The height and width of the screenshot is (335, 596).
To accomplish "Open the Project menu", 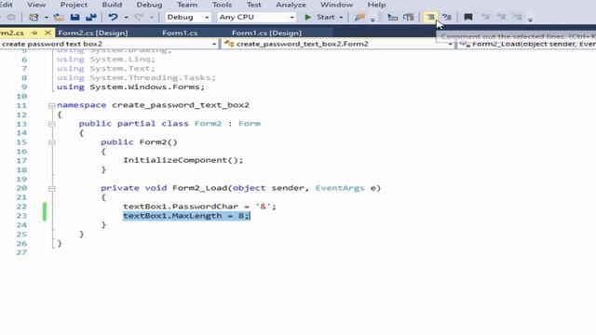I will [74, 5].
